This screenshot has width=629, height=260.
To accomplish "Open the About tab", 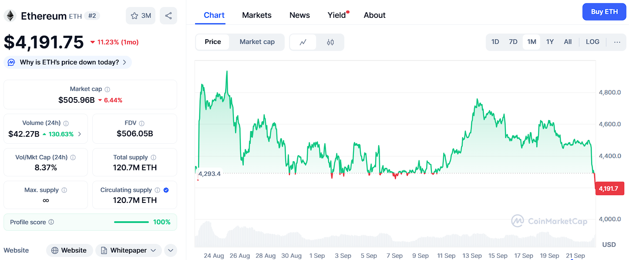I will (375, 15).
